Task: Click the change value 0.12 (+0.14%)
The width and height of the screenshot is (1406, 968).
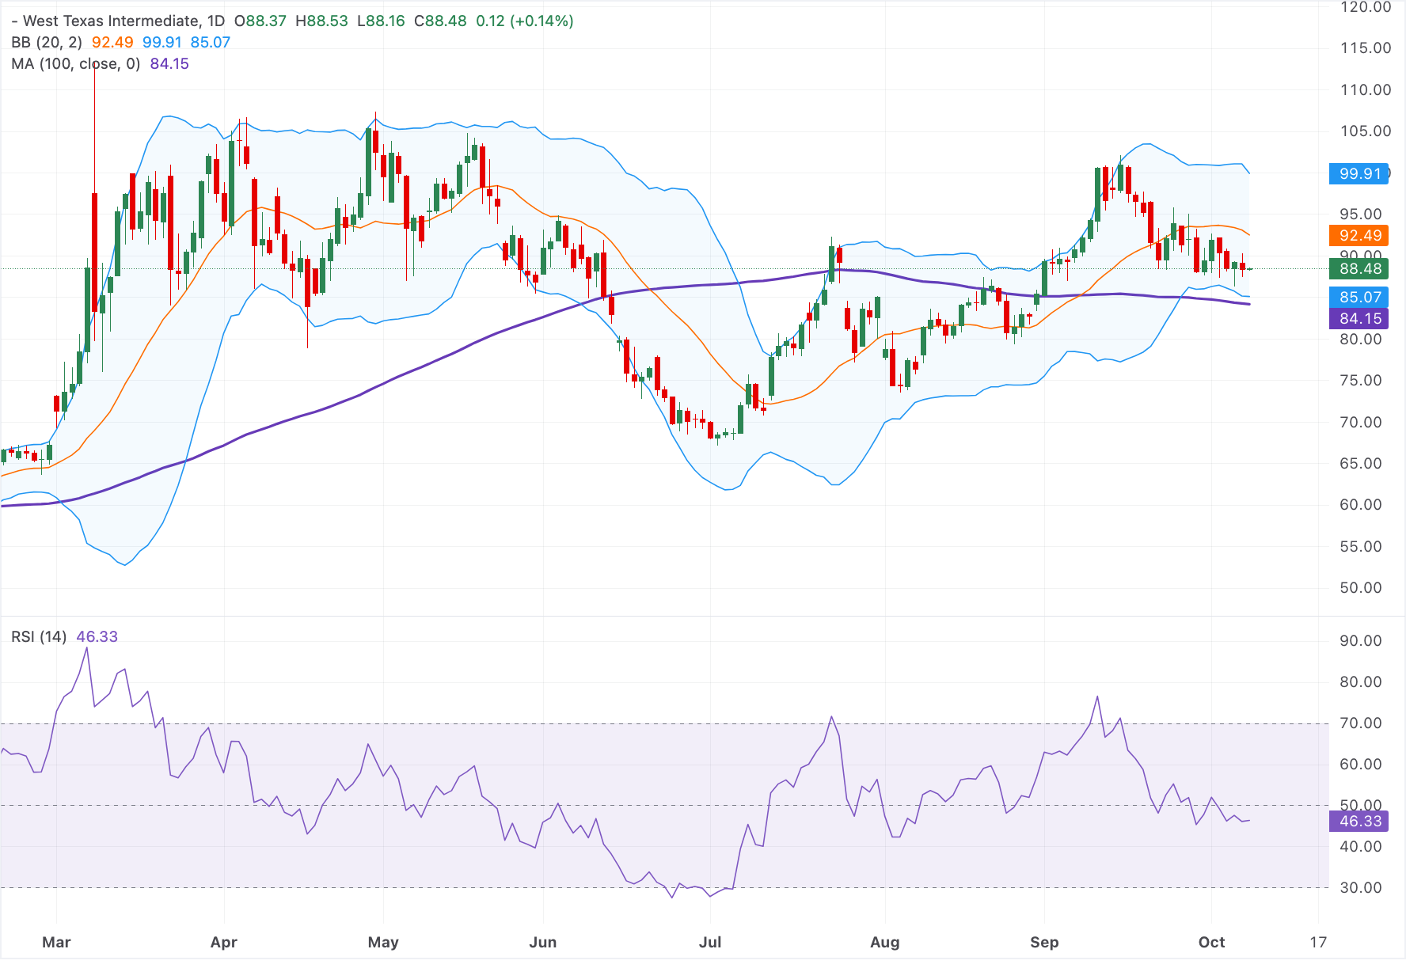Action: (x=525, y=21)
